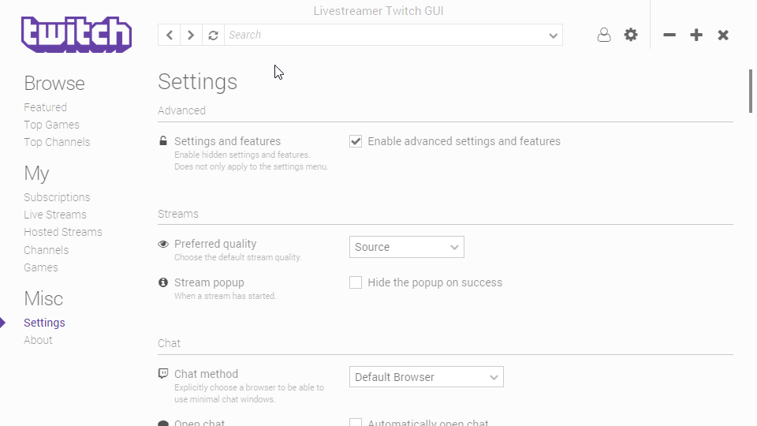Screen dimensions: 757x426
Task: Check Hide the popup on success
Action: 356,282
